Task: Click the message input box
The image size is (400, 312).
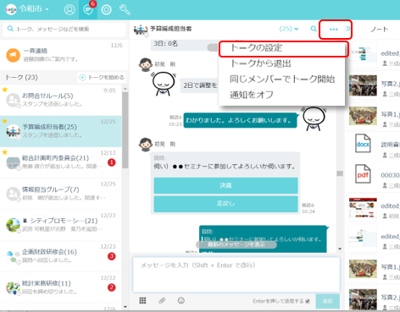Action: point(236,274)
